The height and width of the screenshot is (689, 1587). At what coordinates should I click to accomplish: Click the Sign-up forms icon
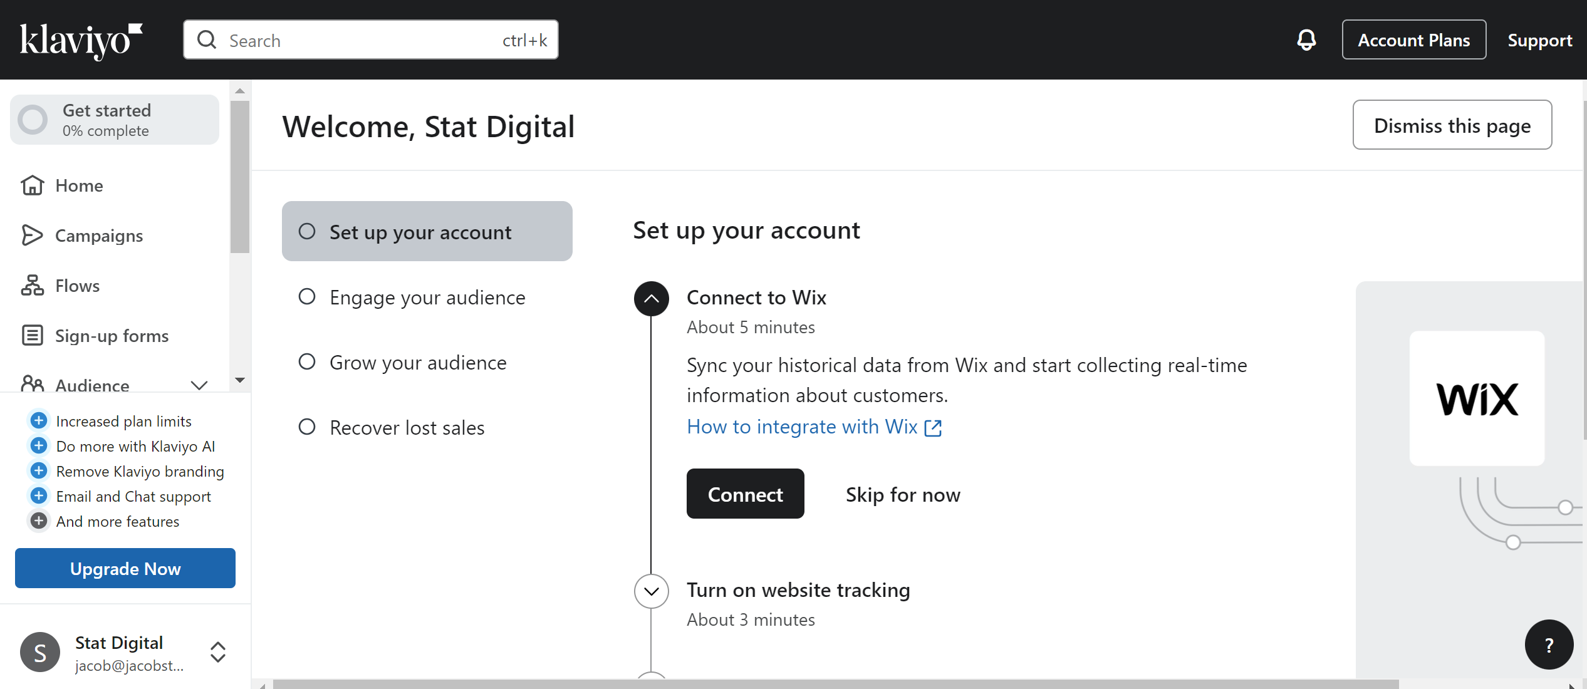[x=32, y=336]
